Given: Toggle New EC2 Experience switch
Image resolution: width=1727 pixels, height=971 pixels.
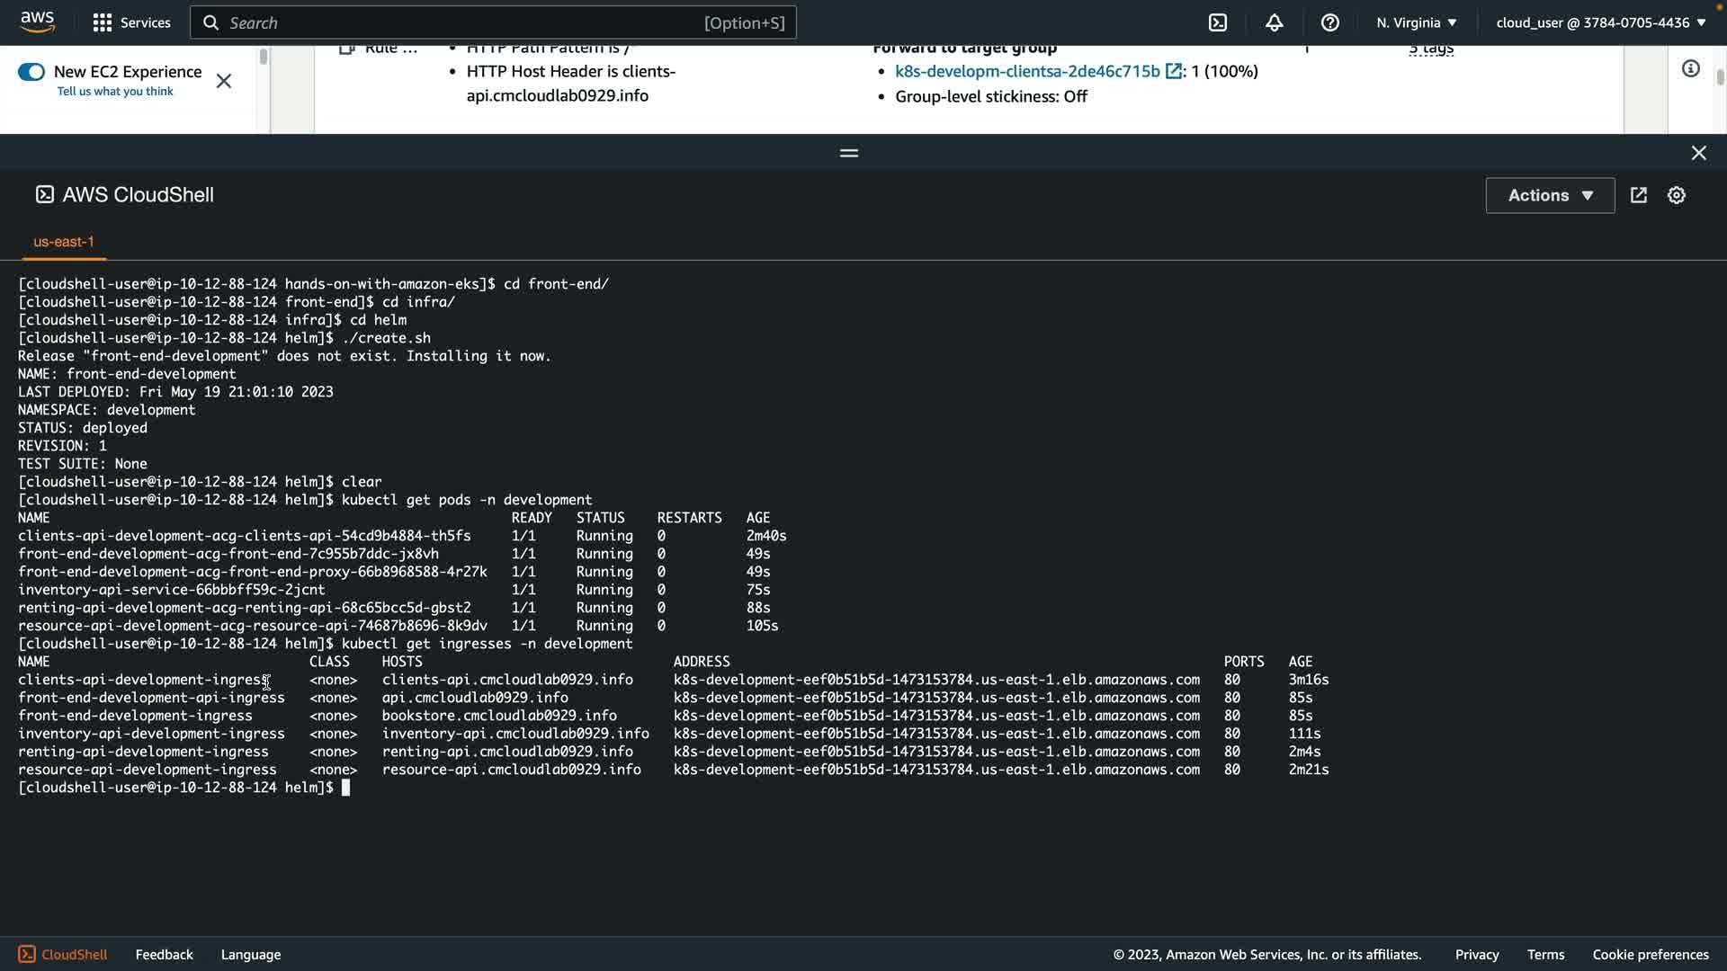Looking at the screenshot, I should pos(31,72).
